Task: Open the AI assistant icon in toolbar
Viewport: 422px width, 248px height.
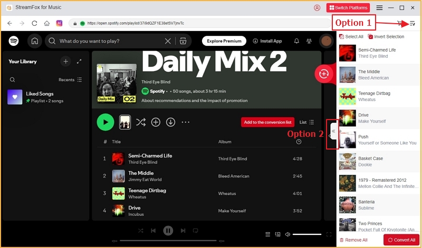Action: (59, 23)
